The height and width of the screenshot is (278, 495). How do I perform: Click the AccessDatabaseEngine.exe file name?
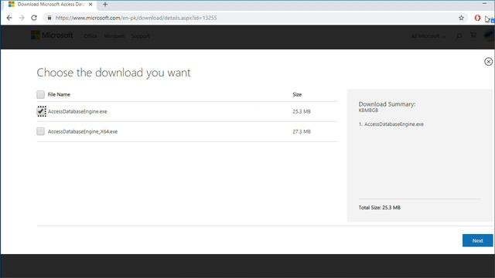[x=77, y=111]
